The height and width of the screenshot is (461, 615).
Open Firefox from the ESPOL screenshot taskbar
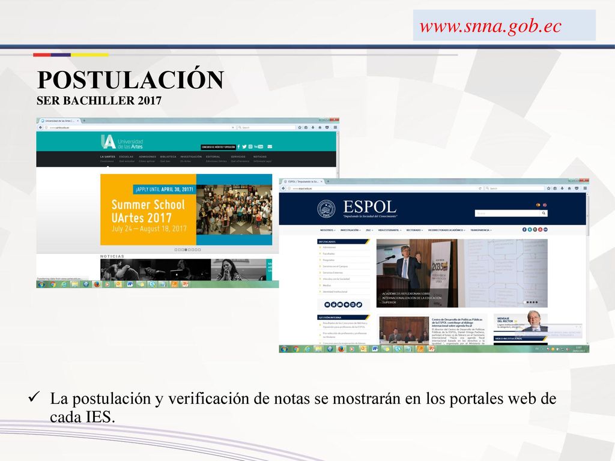point(341,349)
